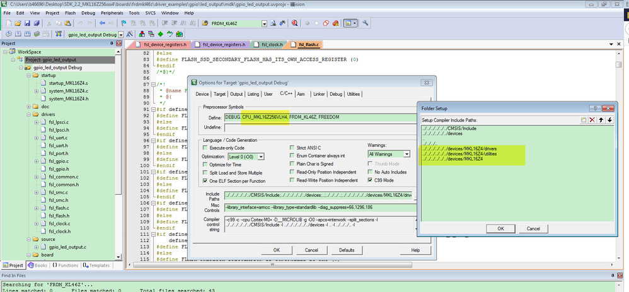Click New folder icon in Folder Setup
Screen dimensions: 629x292
click(584, 120)
